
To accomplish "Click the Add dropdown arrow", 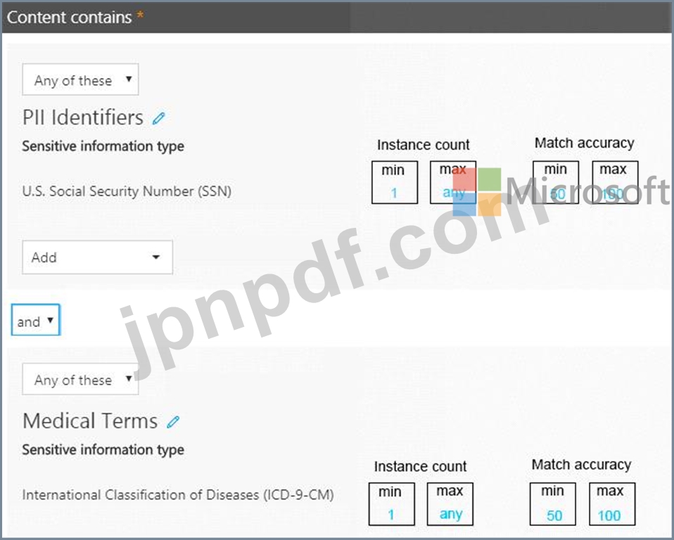I will tap(156, 257).
